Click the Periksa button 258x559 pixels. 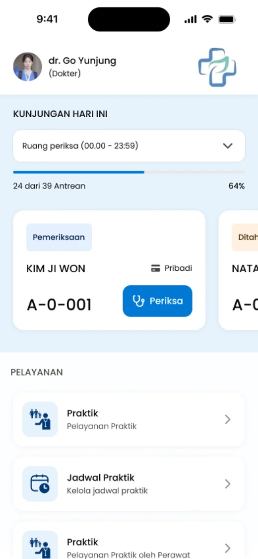pos(157,301)
